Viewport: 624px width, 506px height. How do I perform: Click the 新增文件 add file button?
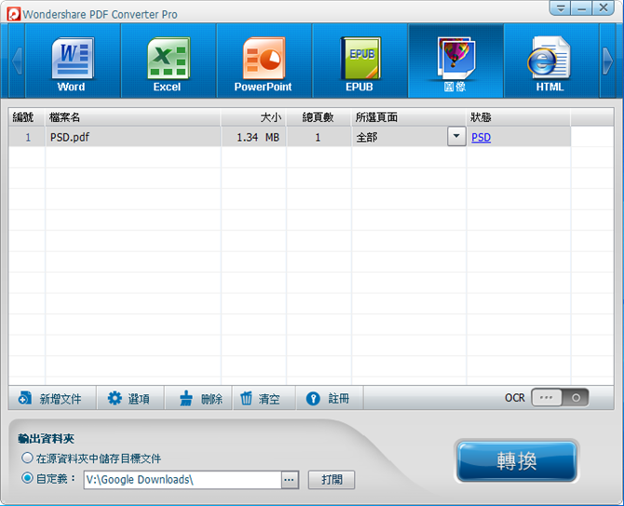pyautogui.click(x=51, y=398)
